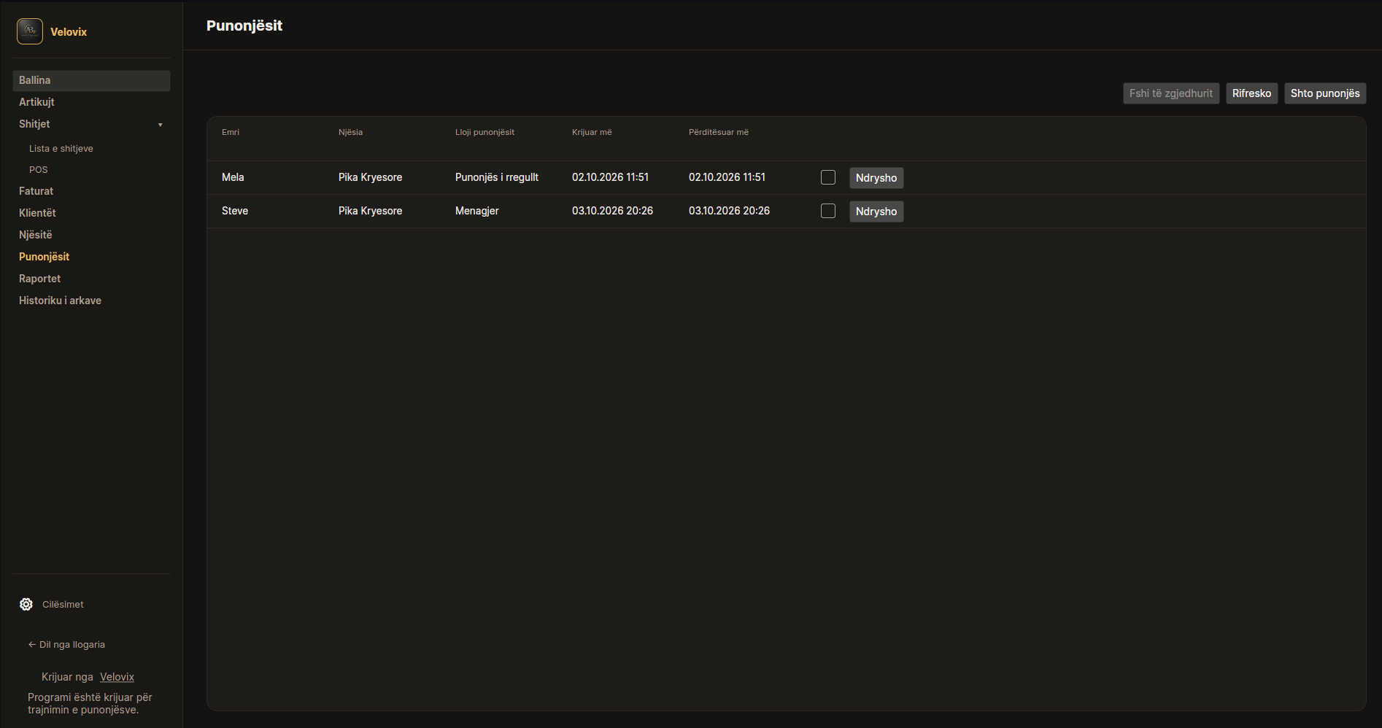This screenshot has width=1382, height=728.
Task: Click the name Steve in table
Action: point(235,211)
